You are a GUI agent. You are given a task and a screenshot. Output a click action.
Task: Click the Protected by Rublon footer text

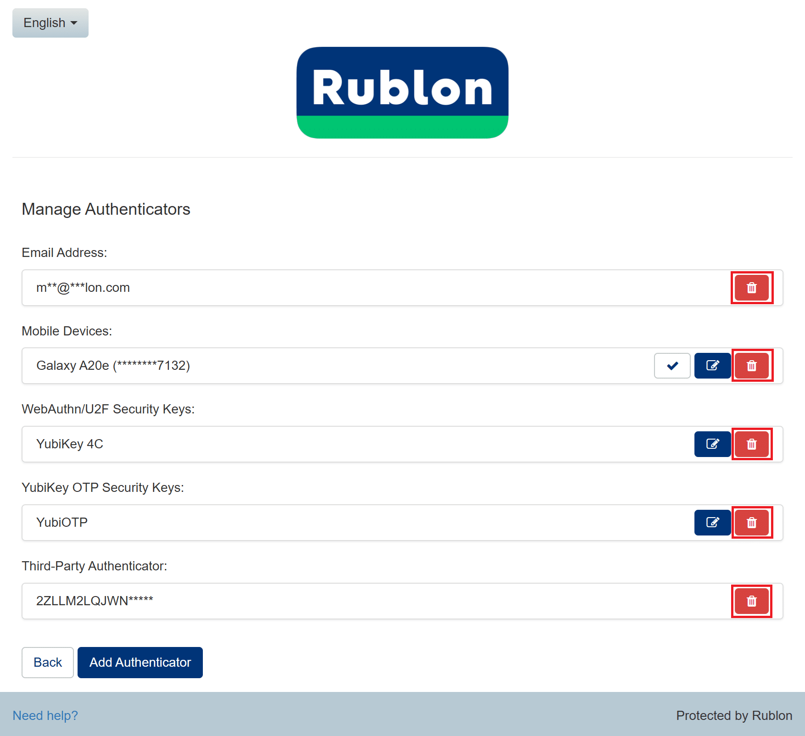pos(734,715)
